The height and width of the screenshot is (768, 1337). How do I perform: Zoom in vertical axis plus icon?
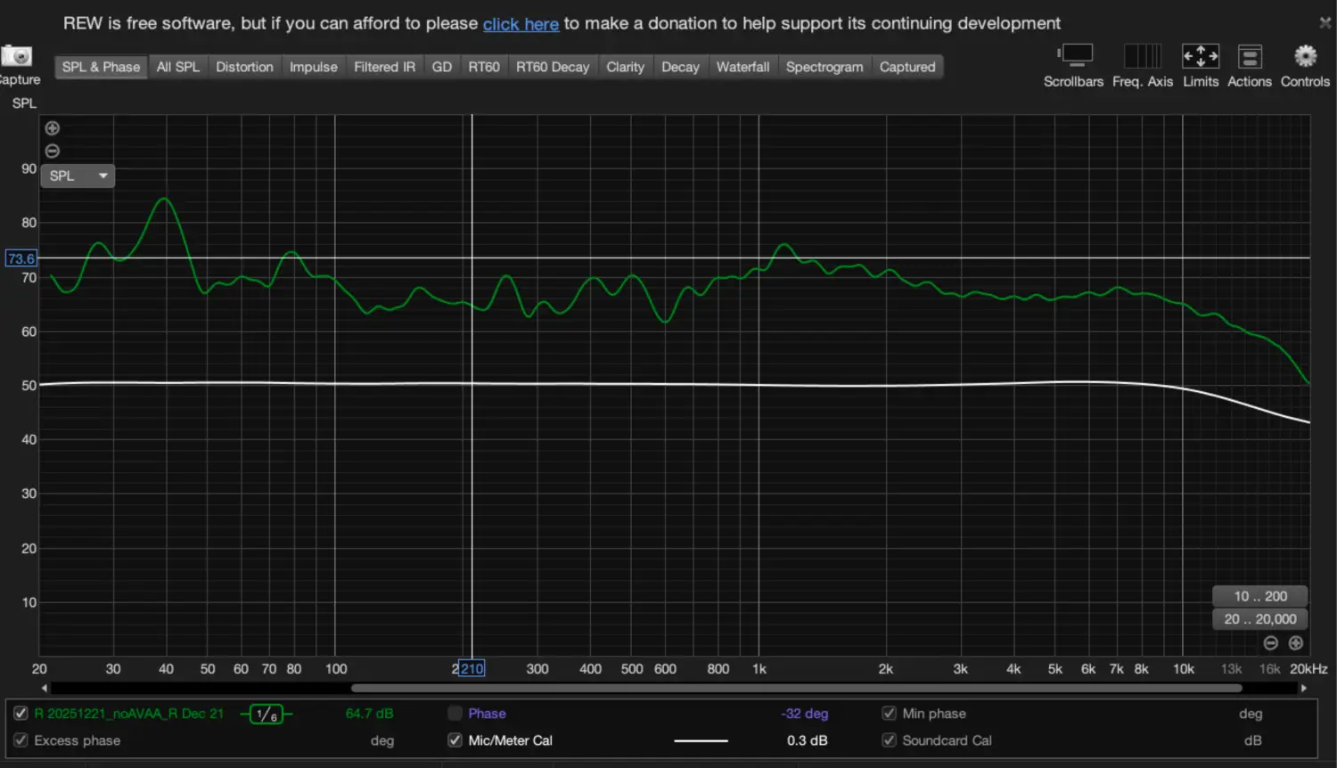53,128
